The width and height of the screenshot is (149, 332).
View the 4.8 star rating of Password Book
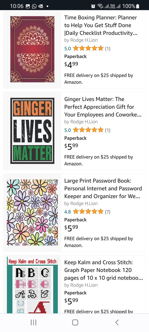(x=84, y=212)
